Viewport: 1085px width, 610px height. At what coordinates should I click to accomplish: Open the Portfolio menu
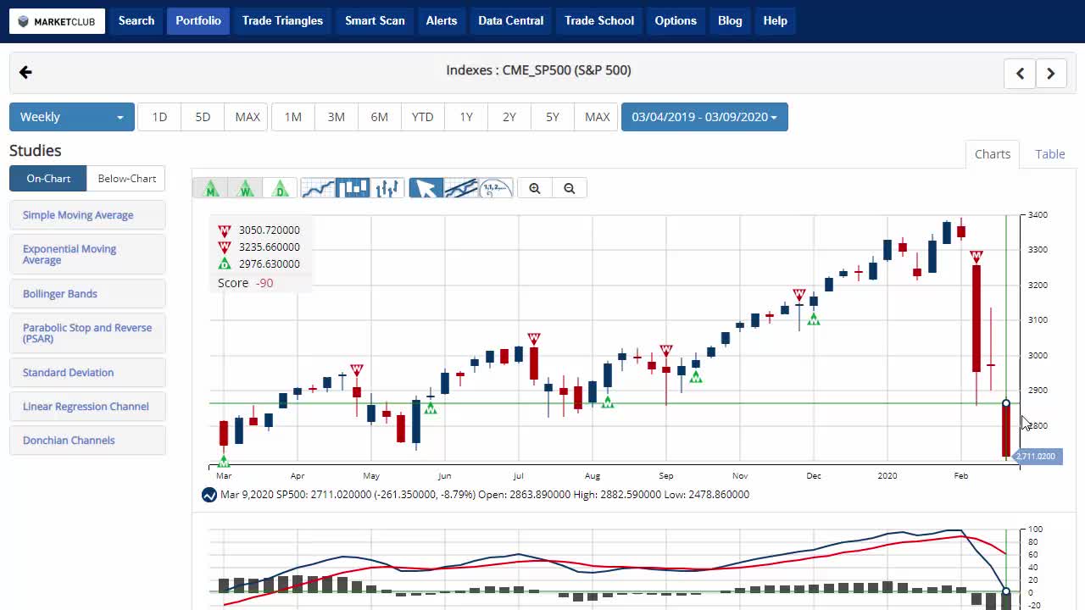pyautogui.click(x=198, y=21)
